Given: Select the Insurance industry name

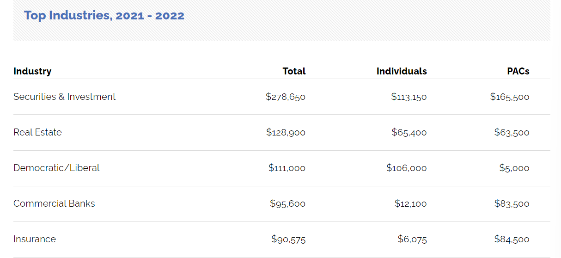Looking at the screenshot, I should click(x=35, y=239).
